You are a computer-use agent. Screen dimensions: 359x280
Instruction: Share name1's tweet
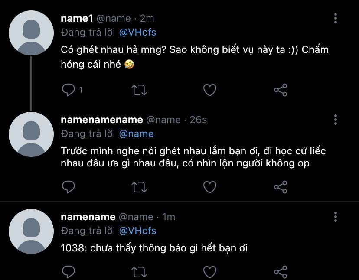(281, 90)
